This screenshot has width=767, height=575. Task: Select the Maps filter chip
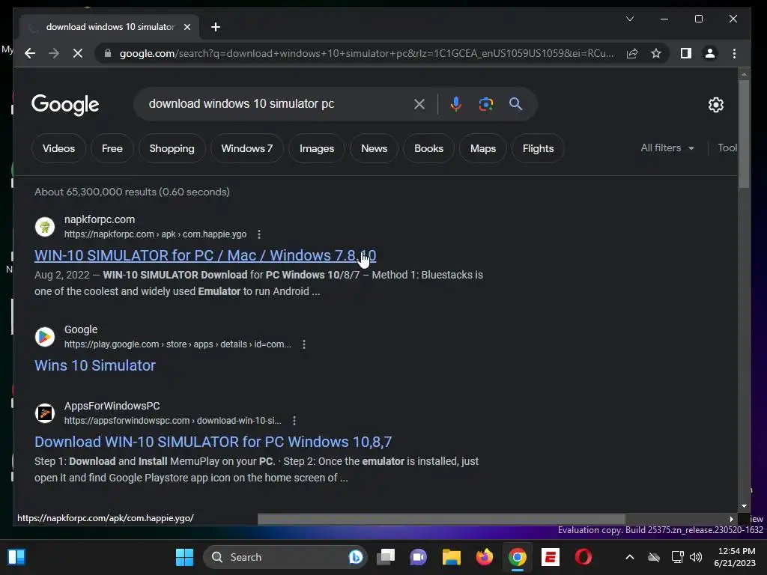coord(483,148)
